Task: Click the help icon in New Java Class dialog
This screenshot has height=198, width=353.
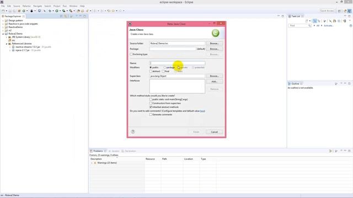Action: 133,132
